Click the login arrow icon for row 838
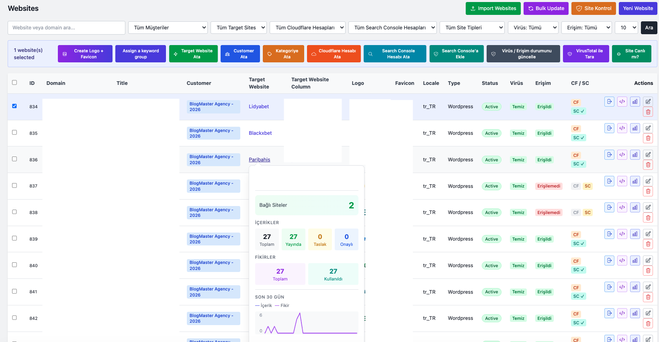659x342 pixels. pyautogui.click(x=609, y=207)
